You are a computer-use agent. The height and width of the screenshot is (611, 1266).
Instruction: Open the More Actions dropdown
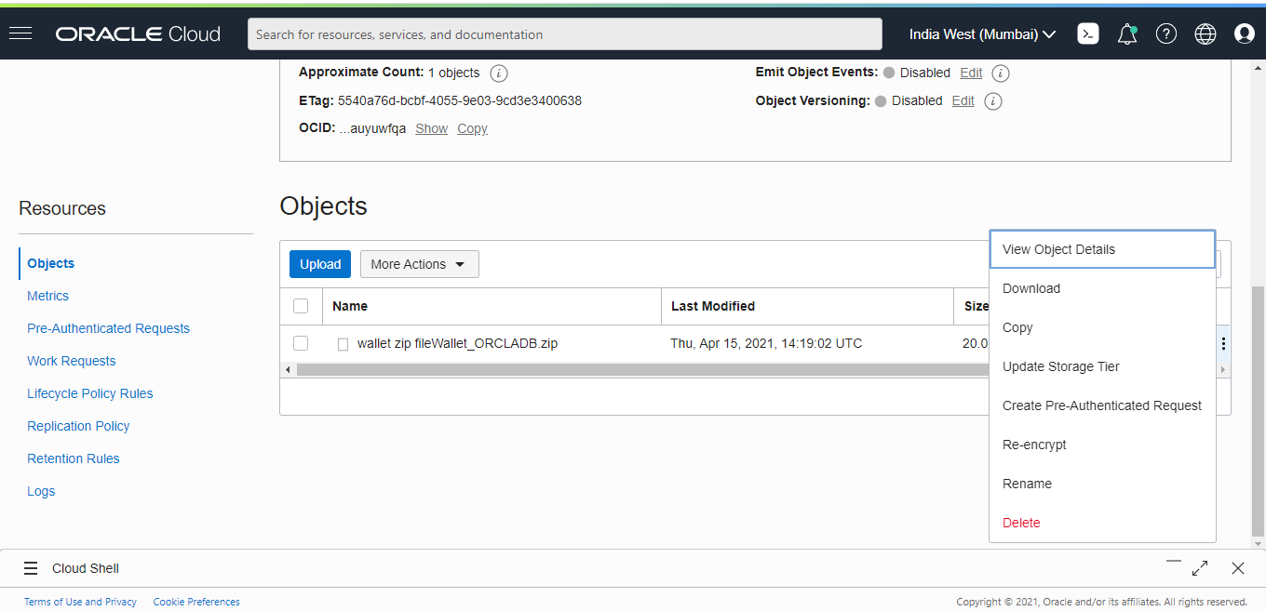(x=420, y=264)
